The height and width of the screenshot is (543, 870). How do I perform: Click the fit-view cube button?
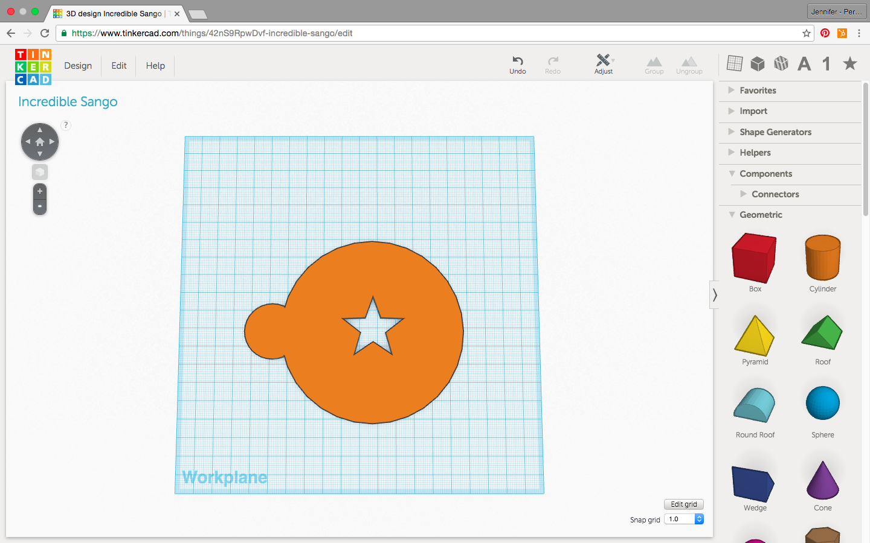pos(40,172)
